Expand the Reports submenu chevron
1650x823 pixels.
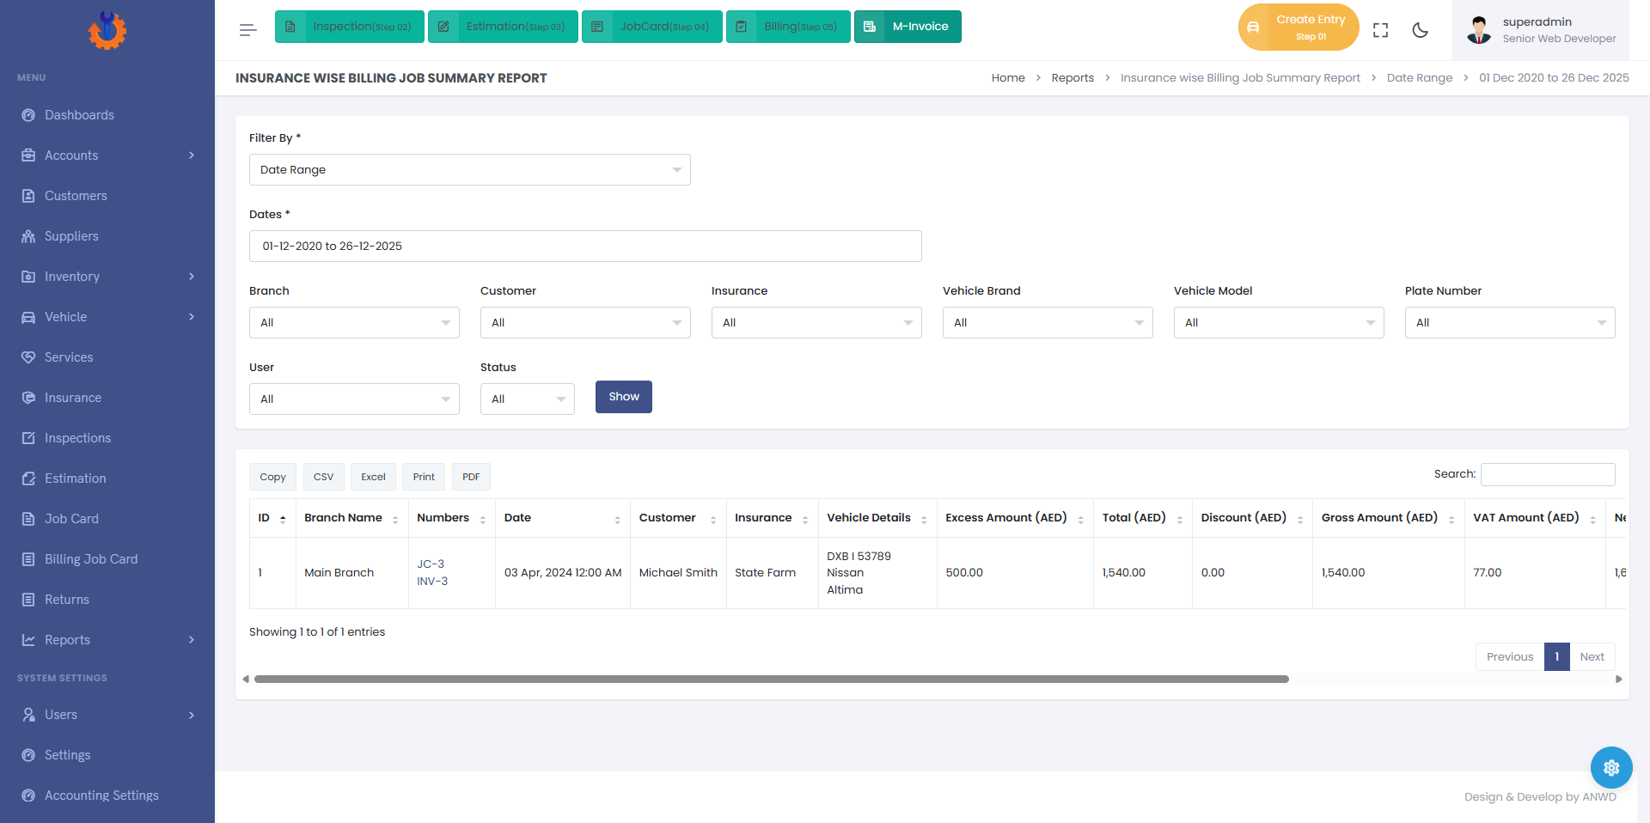tap(192, 640)
